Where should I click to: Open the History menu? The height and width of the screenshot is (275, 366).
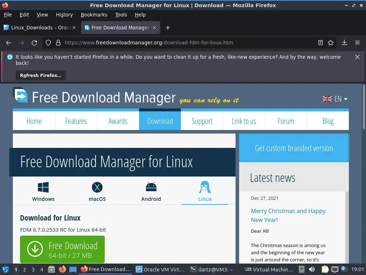pos(64,15)
